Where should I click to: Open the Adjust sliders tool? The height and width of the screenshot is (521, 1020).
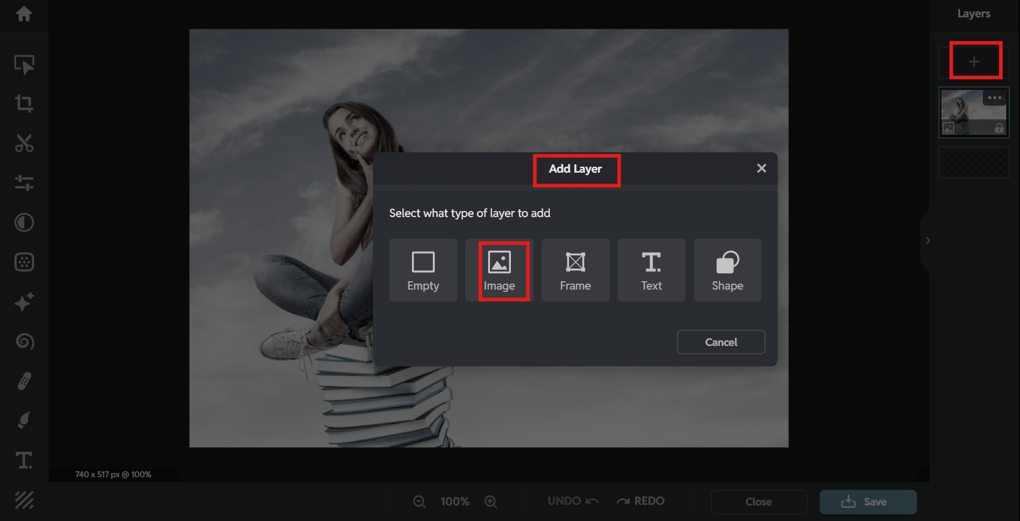pos(24,183)
